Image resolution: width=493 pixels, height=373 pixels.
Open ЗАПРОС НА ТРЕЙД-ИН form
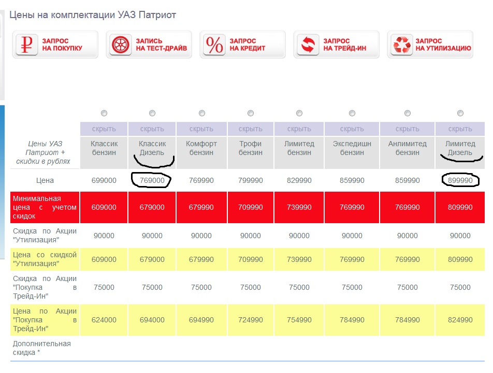point(337,44)
